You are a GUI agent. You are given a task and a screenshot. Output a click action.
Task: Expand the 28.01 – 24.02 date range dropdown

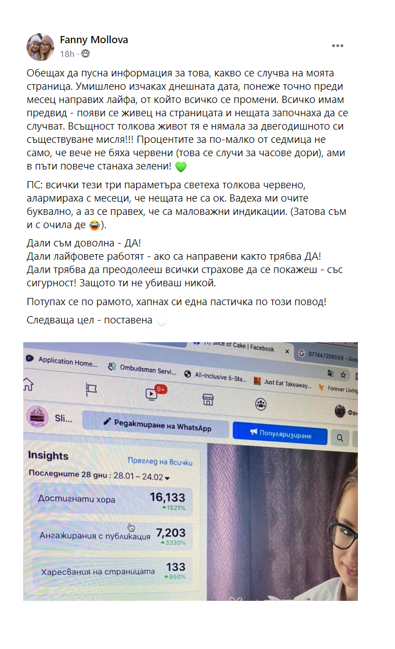[x=142, y=476]
